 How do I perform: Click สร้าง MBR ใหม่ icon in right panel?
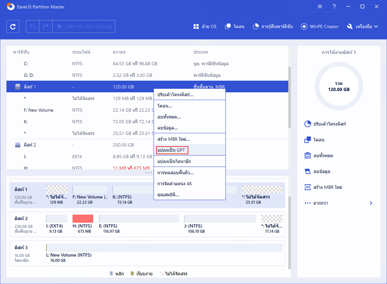point(308,187)
